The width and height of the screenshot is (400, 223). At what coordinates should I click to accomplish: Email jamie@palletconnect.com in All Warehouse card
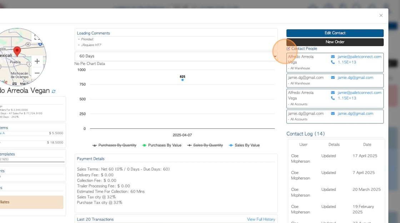[359, 57]
